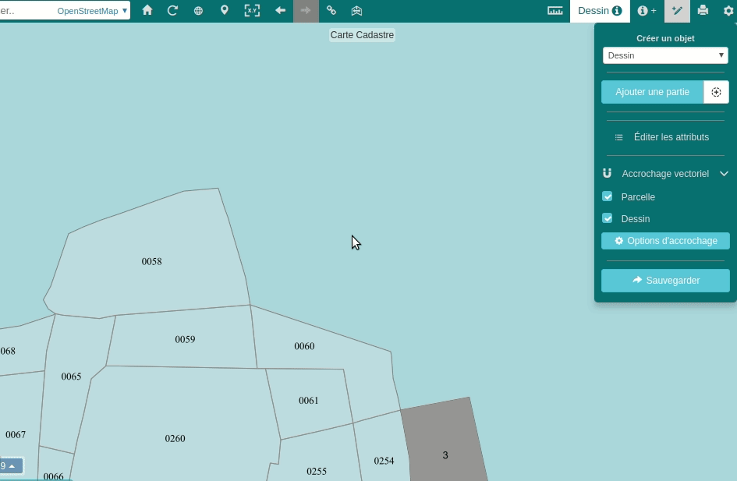Open Options d'accrochage
The height and width of the screenshot is (481, 737).
665,241
